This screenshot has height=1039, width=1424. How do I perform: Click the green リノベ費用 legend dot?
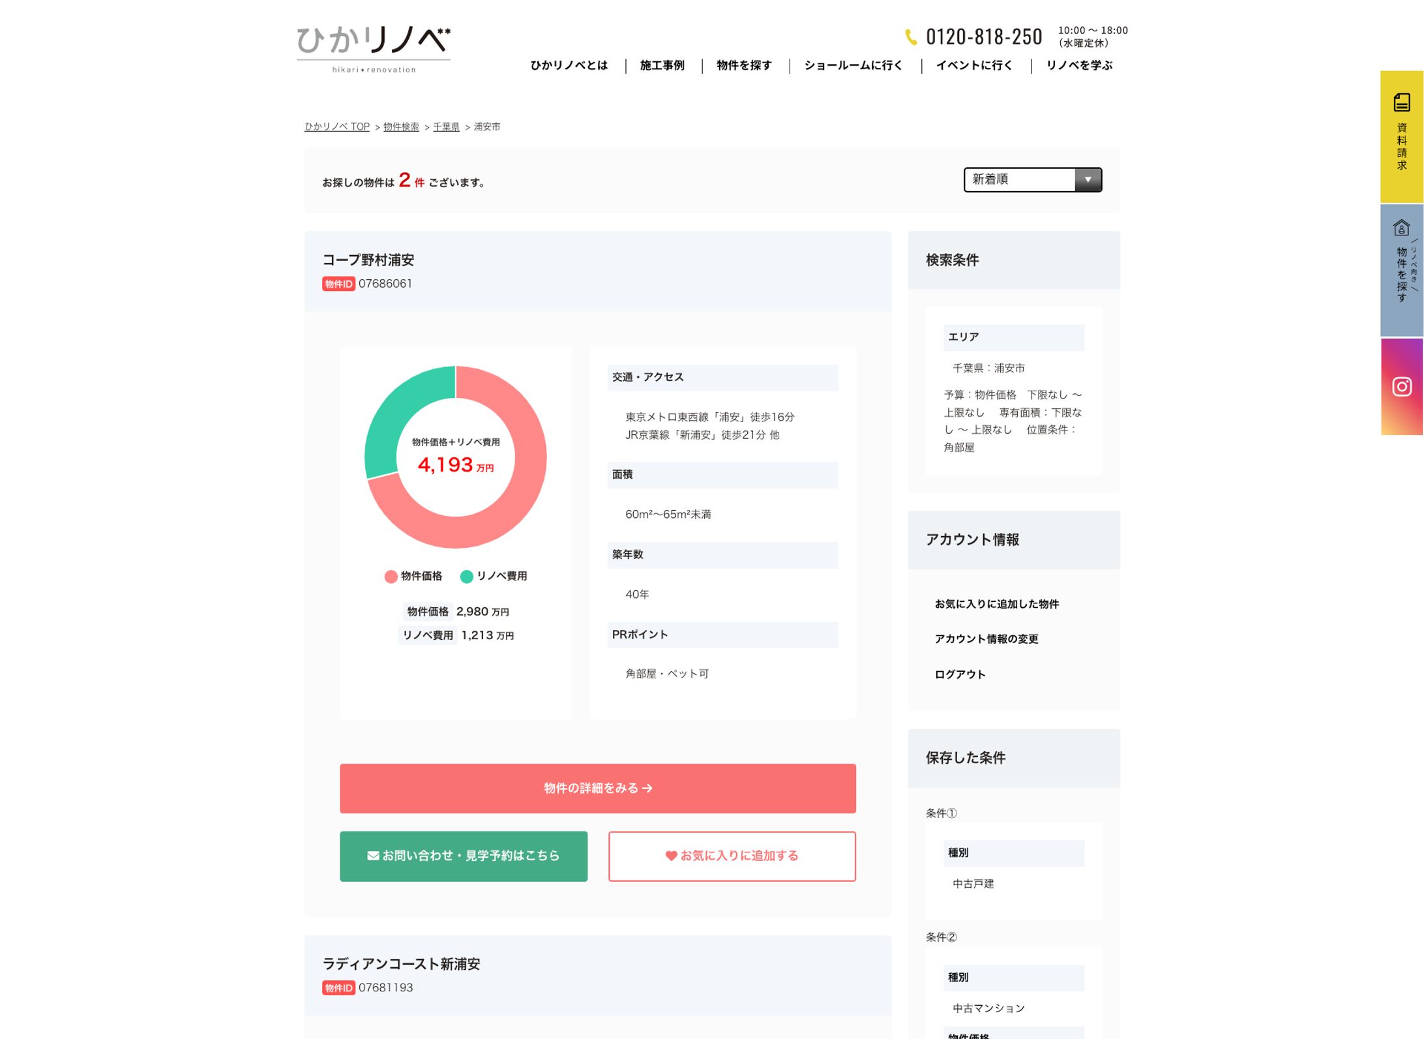466,577
